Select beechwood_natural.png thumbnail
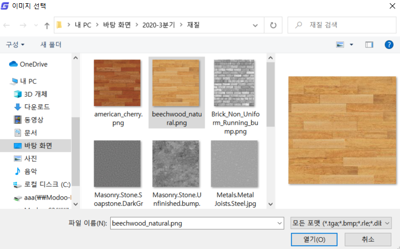The height and width of the screenshot is (249, 400). tap(176, 83)
